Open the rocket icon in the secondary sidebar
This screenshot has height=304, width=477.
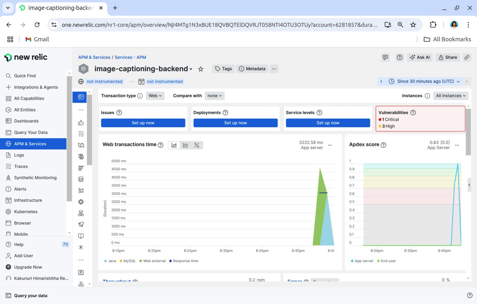click(x=81, y=225)
